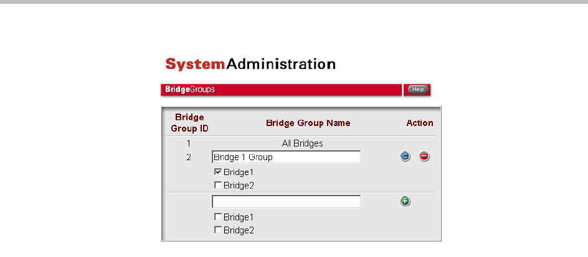
Task: Click the Bridge 1 Group name field
Action: [x=286, y=157]
